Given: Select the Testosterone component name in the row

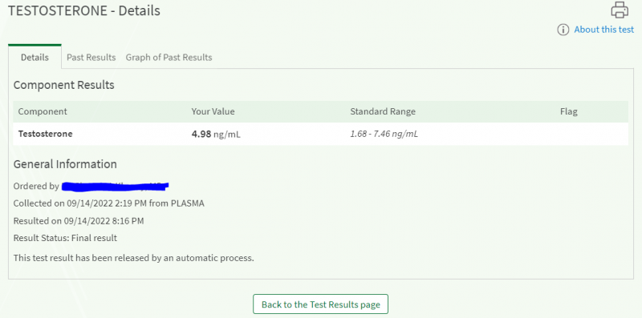Looking at the screenshot, I should pyautogui.click(x=46, y=134).
